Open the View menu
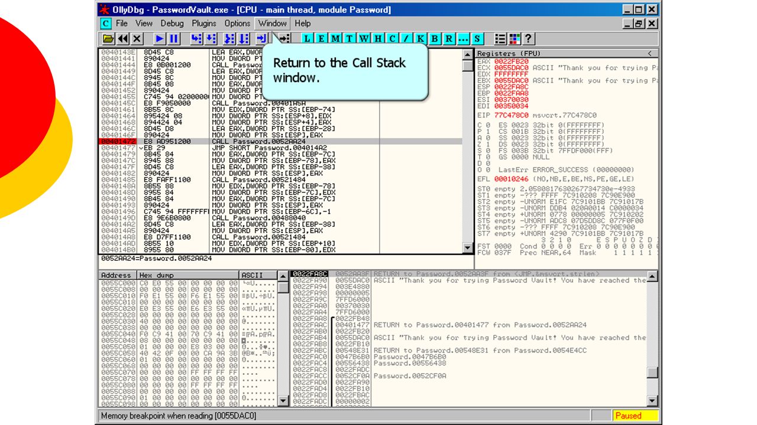Viewport: 757px width, 425px height. (x=144, y=24)
